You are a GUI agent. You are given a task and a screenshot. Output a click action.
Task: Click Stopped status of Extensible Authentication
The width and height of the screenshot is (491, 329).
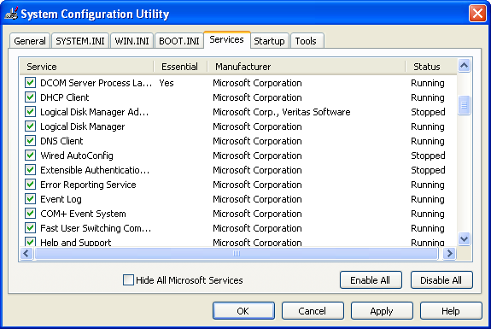(x=428, y=170)
